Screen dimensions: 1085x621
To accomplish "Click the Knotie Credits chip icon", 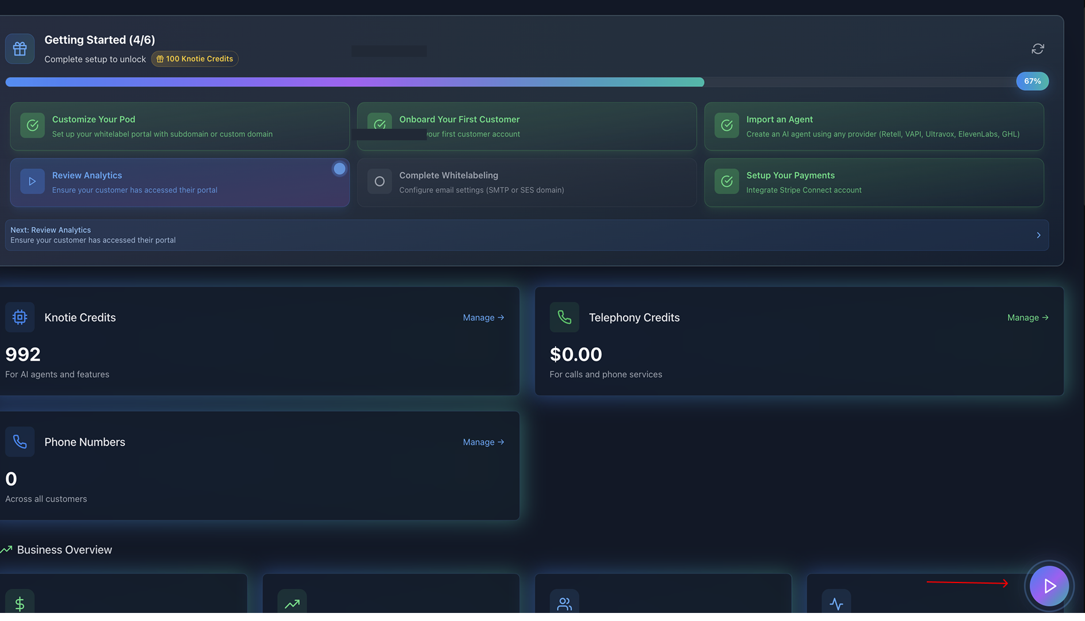I will pyautogui.click(x=20, y=317).
